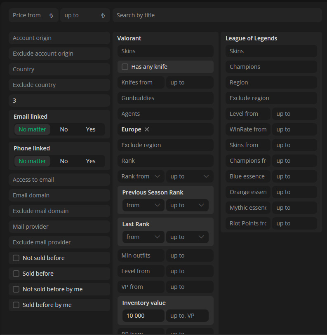Click League of Legends Level from field
327x335 pixels.
pos(248,114)
